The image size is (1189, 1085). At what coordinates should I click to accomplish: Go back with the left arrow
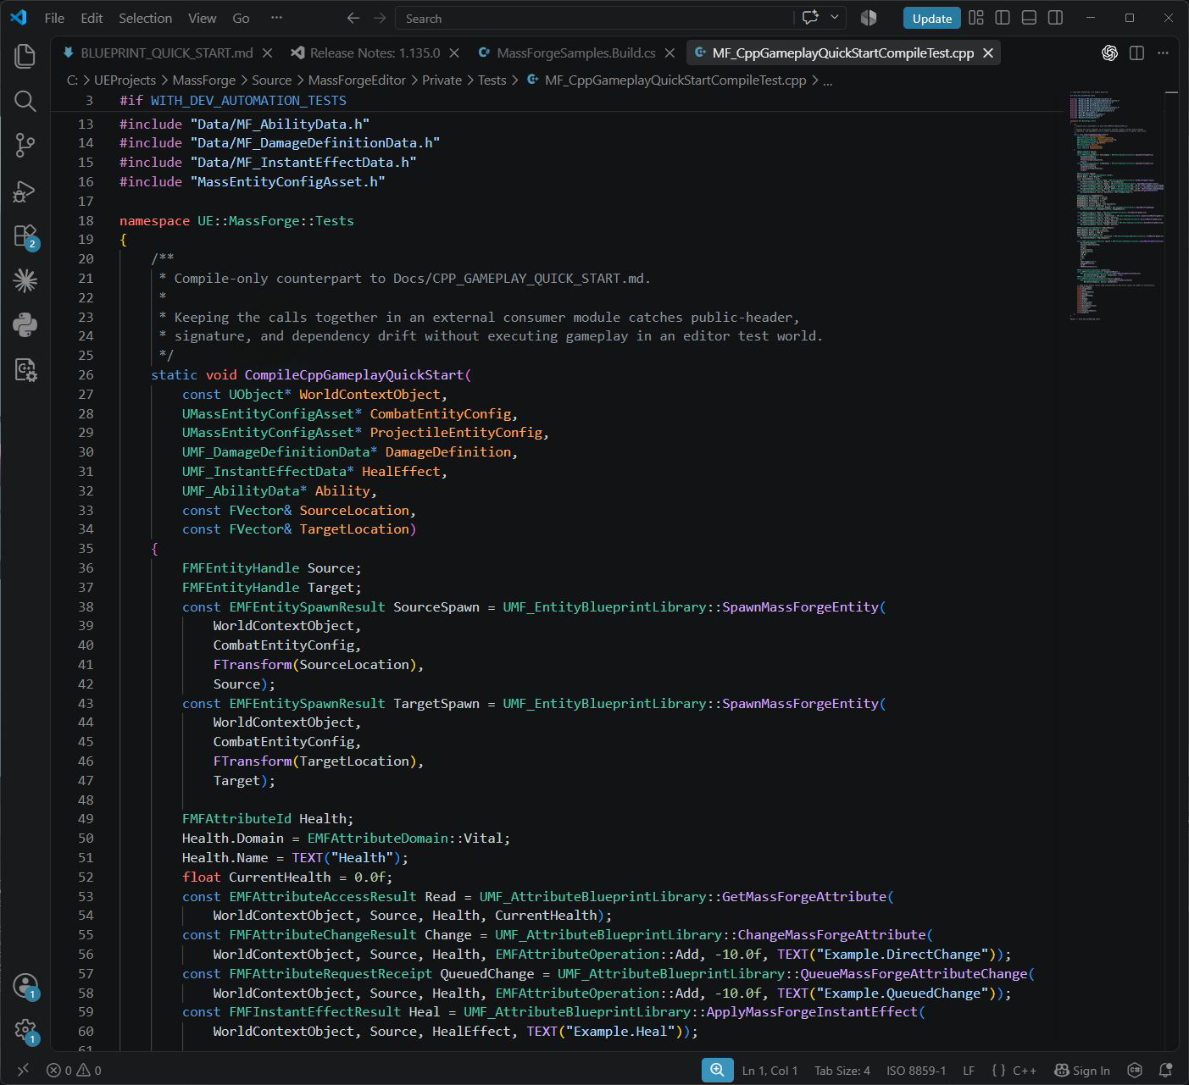pyautogui.click(x=353, y=18)
